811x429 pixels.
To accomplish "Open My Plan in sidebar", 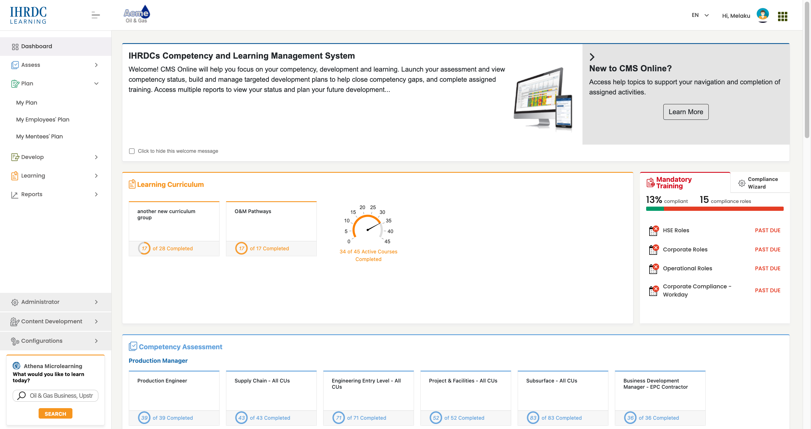I will click(x=27, y=103).
